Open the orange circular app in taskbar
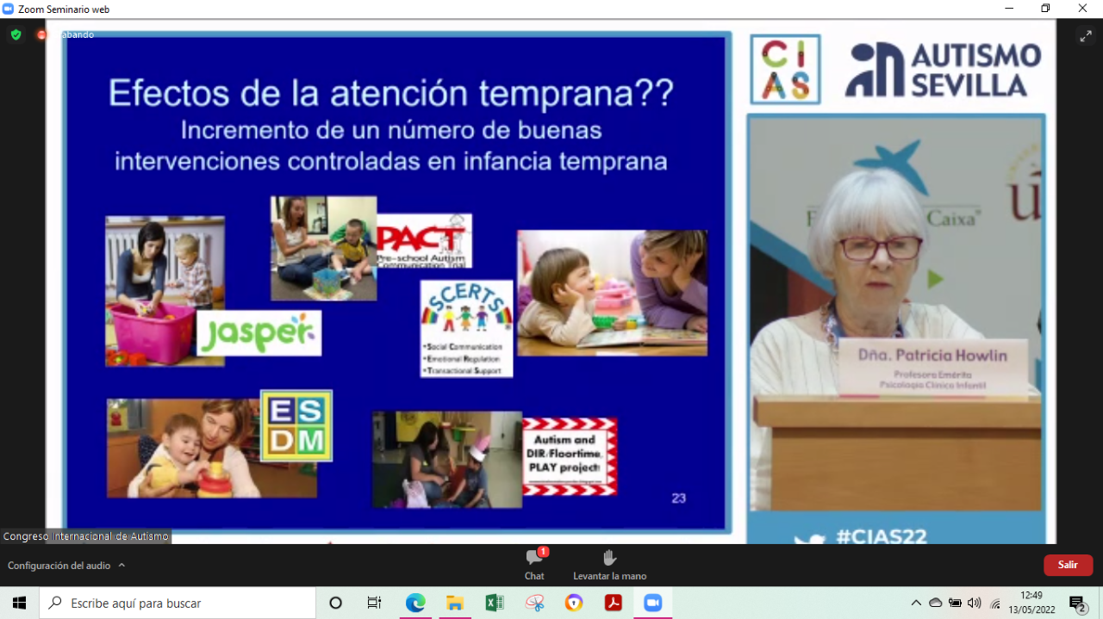The height and width of the screenshot is (619, 1103). 574,603
